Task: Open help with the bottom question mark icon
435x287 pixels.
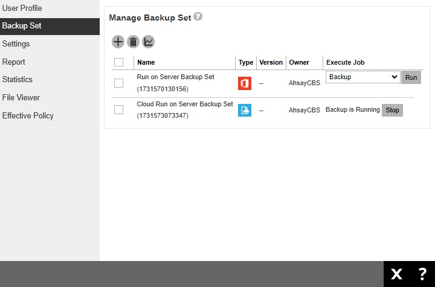Action: [422, 274]
